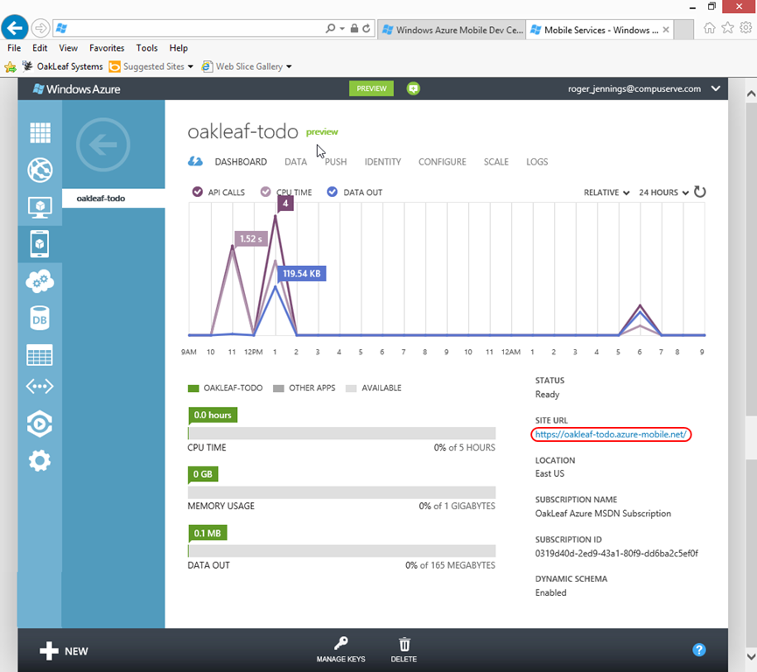Open the address bar search dropdown arrow

coord(342,29)
